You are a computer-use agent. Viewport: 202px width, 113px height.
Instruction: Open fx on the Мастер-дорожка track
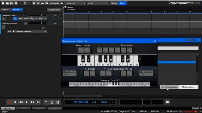(26, 24)
